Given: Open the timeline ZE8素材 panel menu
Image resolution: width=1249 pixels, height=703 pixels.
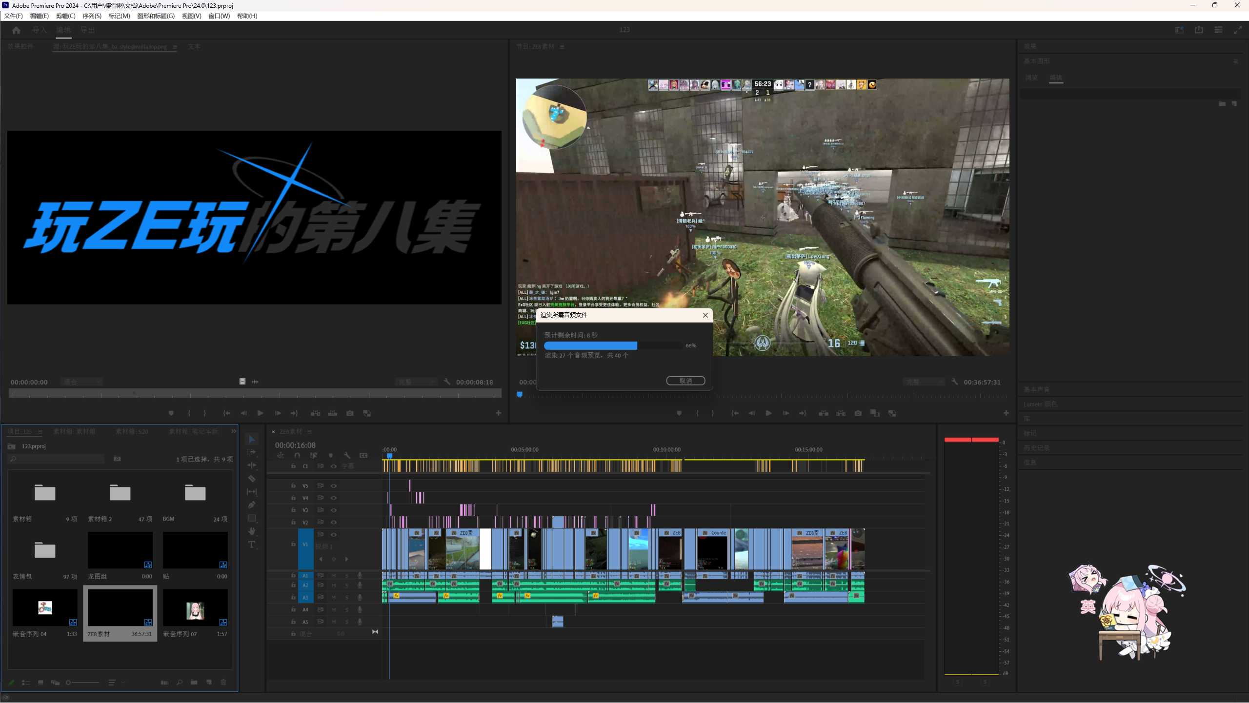Looking at the screenshot, I should click(309, 432).
